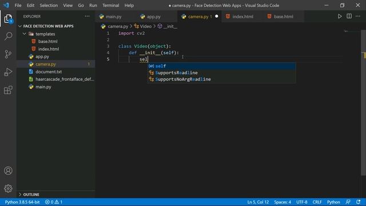Show errors and warnings in status bar
The width and height of the screenshot is (366, 206).
(x=54, y=202)
